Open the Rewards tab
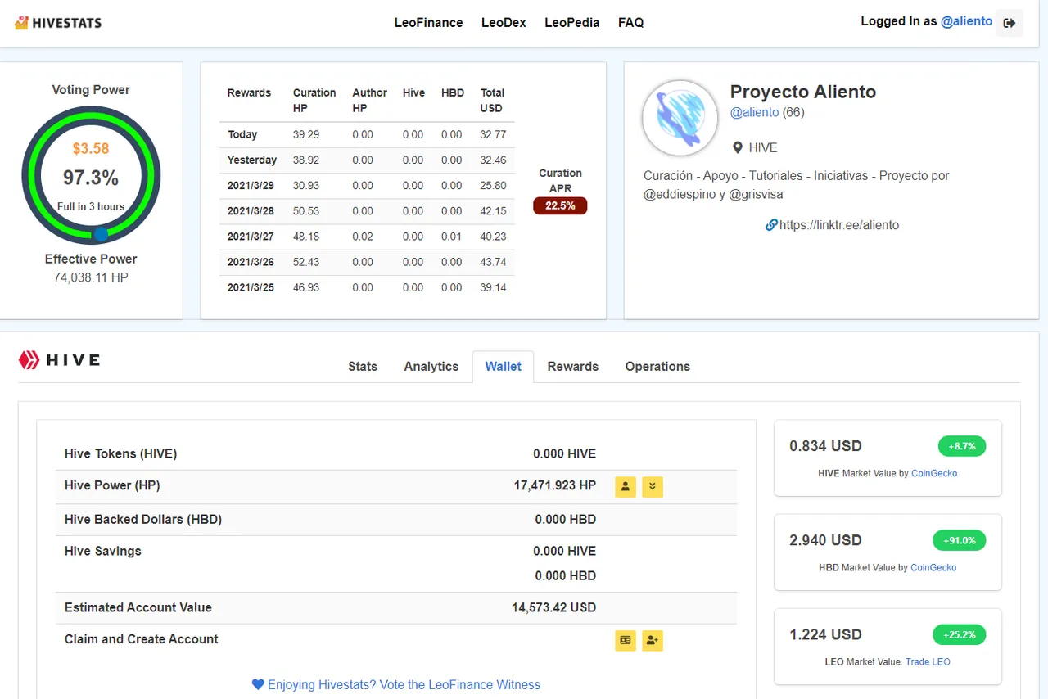The image size is (1048, 699). coord(573,367)
